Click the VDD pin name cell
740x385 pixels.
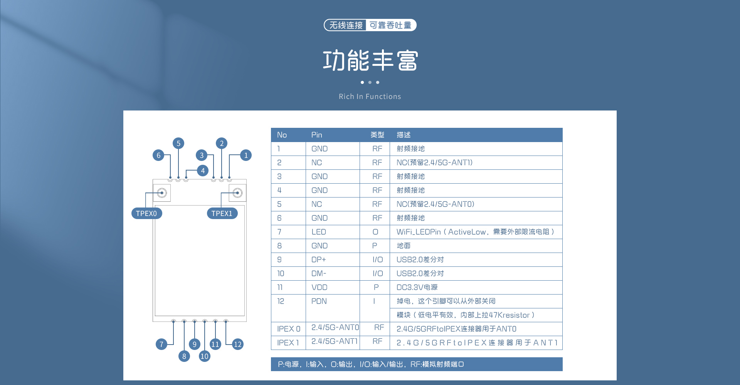pyautogui.click(x=319, y=288)
